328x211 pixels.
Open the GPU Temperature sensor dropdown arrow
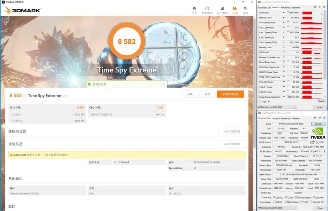(284, 22)
